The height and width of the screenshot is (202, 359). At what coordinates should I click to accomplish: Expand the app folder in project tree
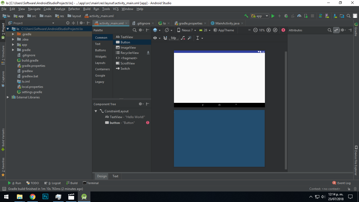pyautogui.click(x=13, y=45)
